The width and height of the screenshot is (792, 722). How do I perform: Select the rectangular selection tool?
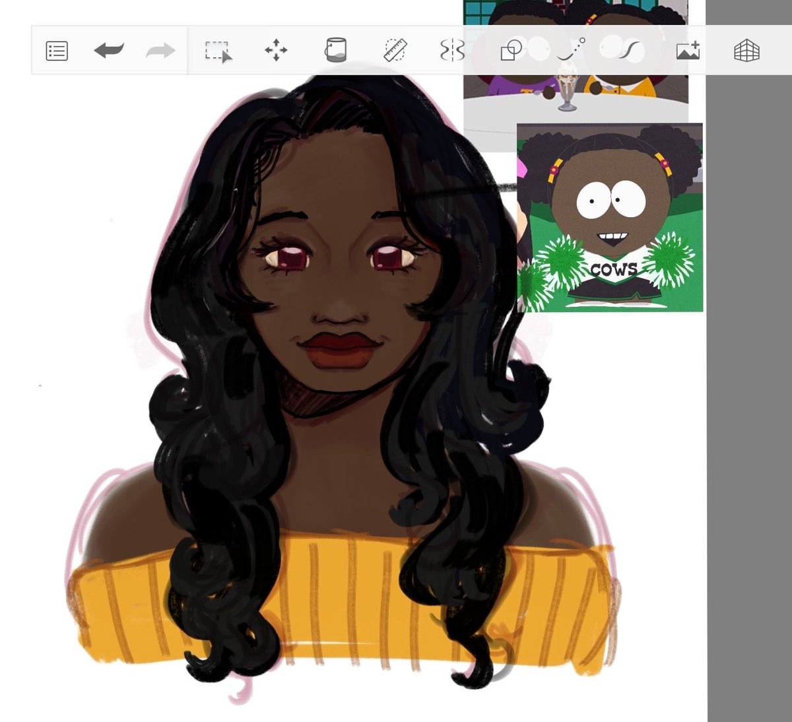coord(218,51)
